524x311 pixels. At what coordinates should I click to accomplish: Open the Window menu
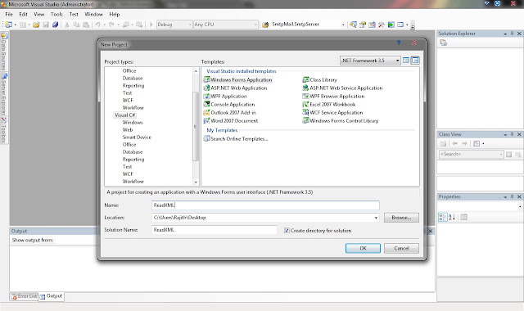[93, 14]
